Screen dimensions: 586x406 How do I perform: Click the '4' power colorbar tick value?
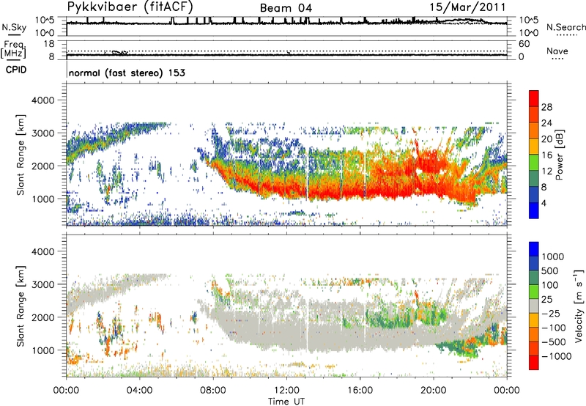(x=544, y=203)
